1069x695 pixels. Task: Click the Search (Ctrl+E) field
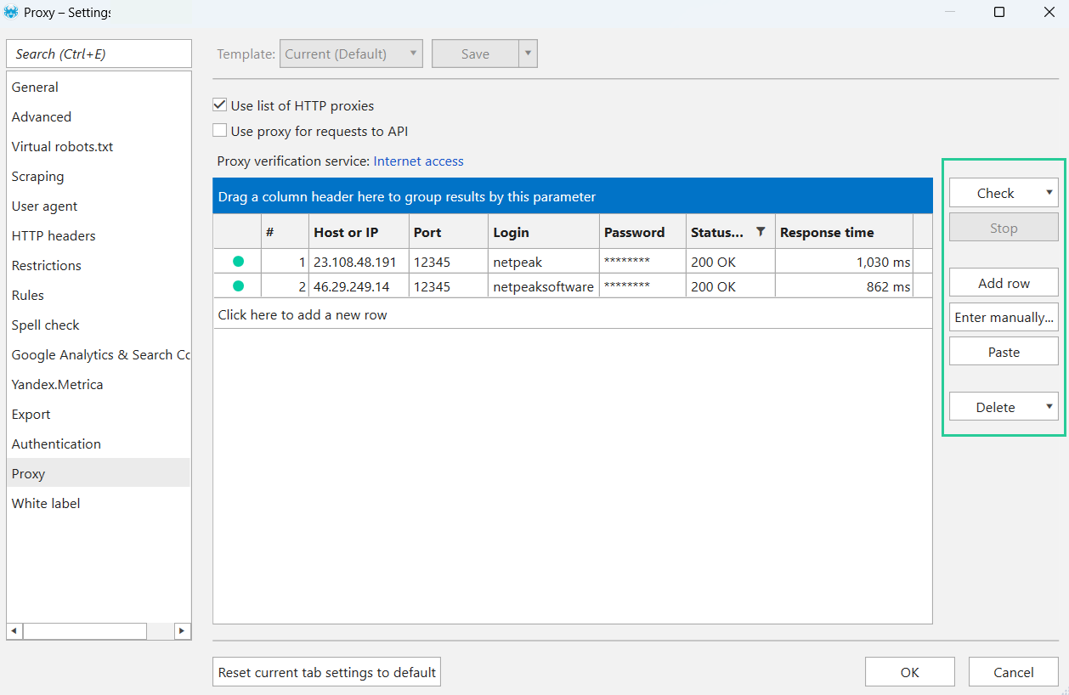[x=99, y=54]
